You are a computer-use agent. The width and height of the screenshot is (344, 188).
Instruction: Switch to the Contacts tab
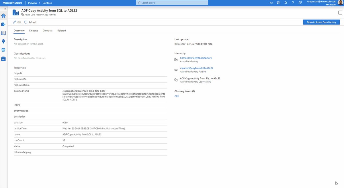[x=48, y=31]
